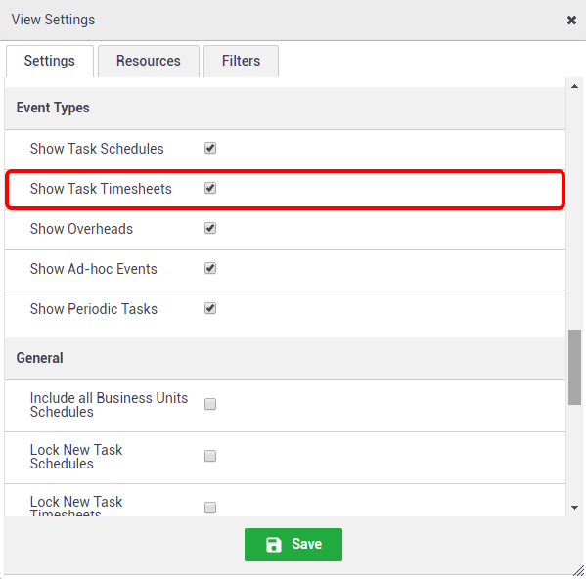Open the Filters tab

click(x=241, y=61)
